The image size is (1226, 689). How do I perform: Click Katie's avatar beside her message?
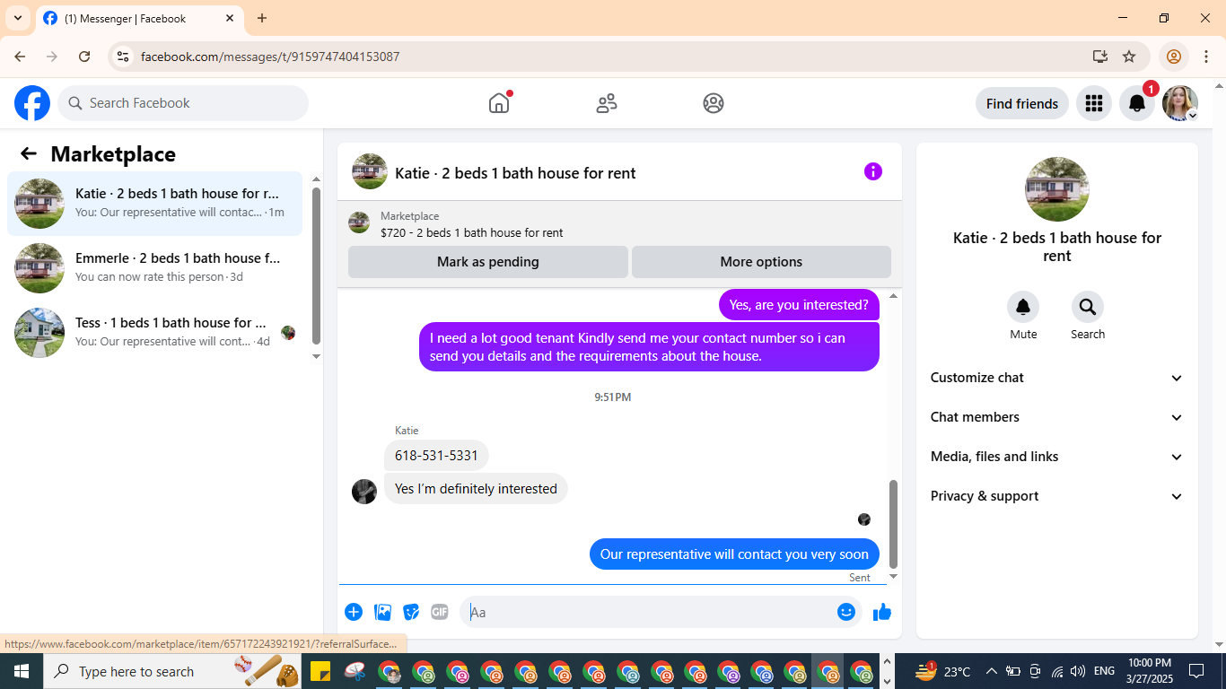coord(364,492)
